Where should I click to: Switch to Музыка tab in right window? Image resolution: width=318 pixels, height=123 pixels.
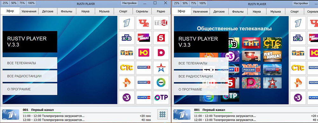(276, 11)
